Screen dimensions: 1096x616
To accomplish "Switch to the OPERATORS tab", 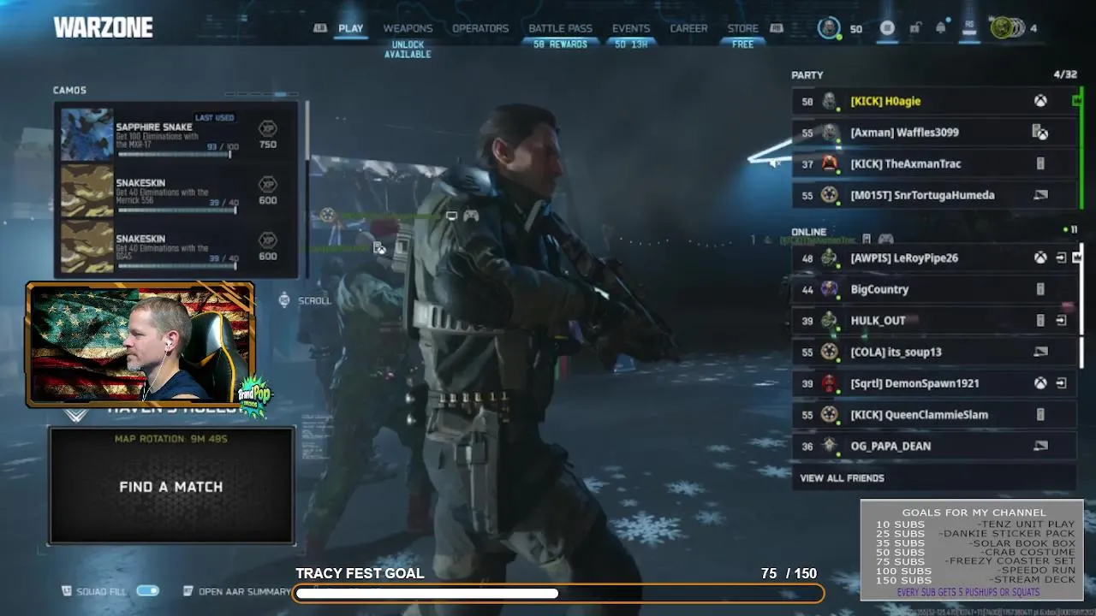I will pos(480,28).
